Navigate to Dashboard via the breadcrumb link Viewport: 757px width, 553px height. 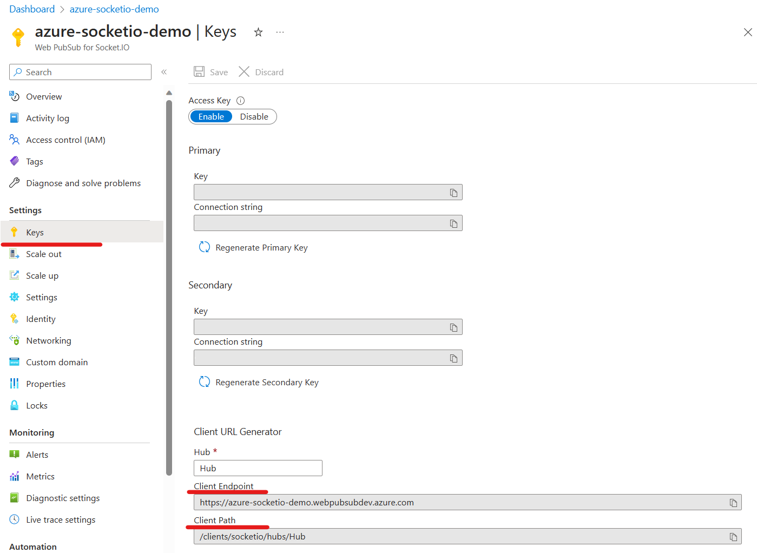click(x=32, y=9)
